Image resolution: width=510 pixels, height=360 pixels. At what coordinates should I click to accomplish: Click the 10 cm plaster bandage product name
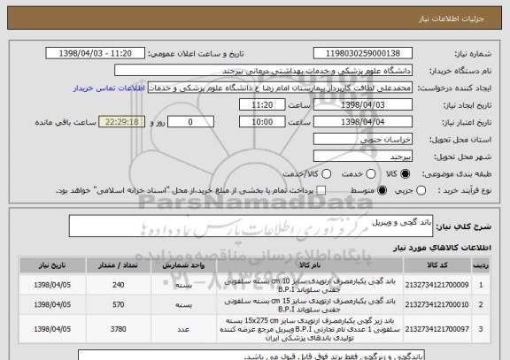(x=310, y=286)
